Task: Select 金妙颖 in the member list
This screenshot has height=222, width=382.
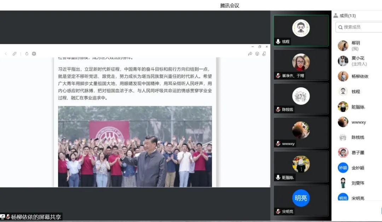Action: [x=357, y=168]
